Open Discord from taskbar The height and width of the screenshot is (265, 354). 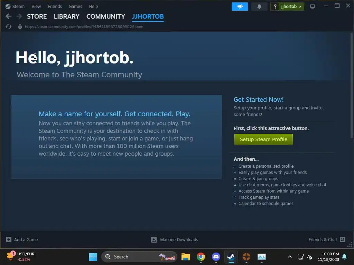[216, 257]
